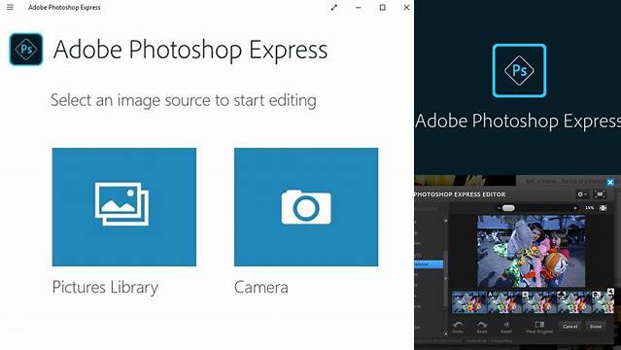Select the third white balance preset thumbnail
Image resolution: width=621 pixels, height=350 pixels.
click(x=539, y=302)
